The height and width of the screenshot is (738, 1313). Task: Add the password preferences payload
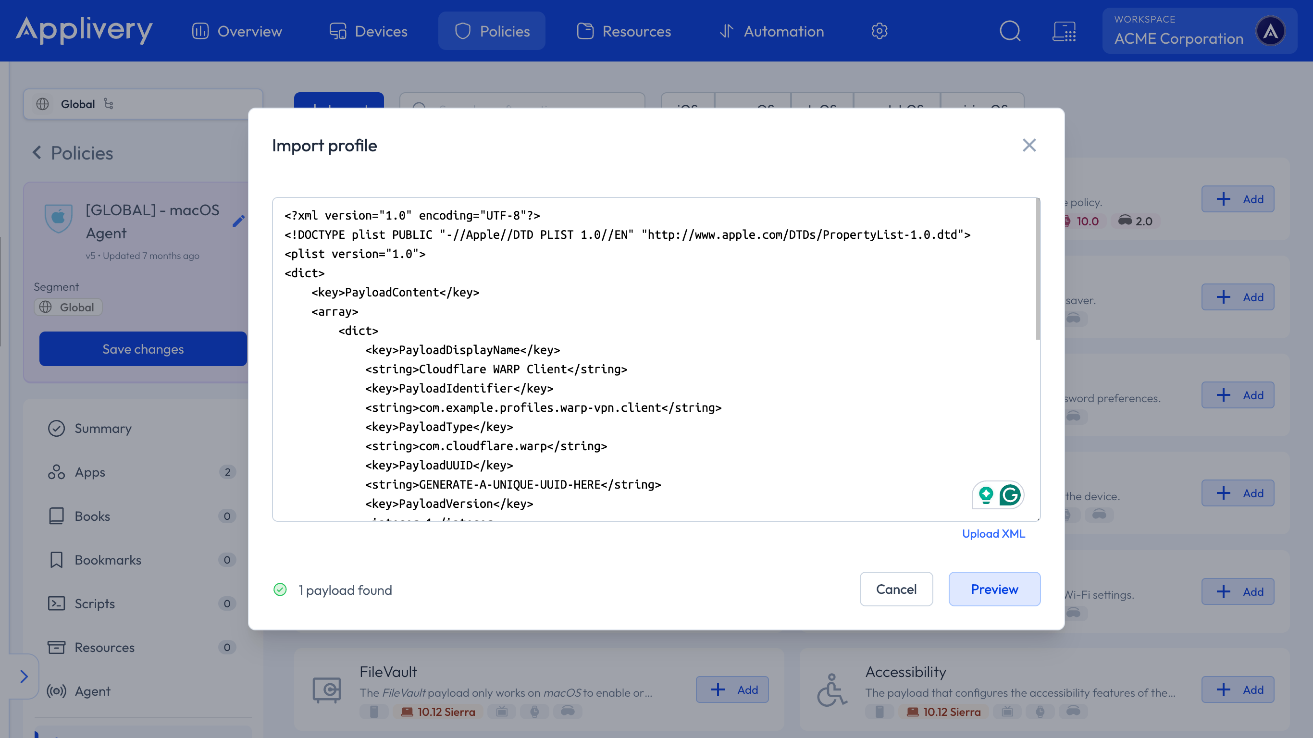coord(1238,395)
